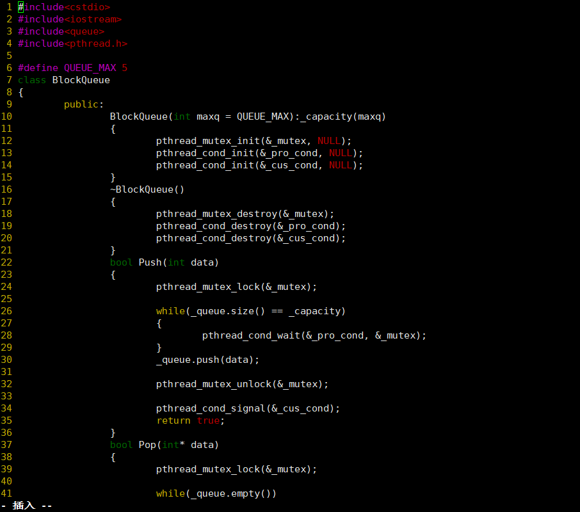The image size is (580, 512).
Task: Click the while _queue.size() == _capacity line
Action: [251, 311]
